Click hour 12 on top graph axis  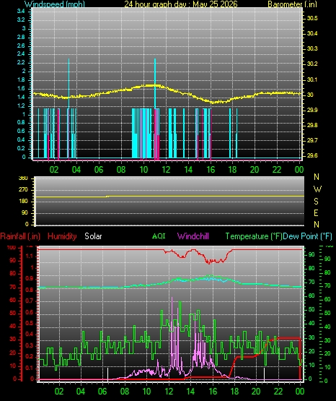point(166,170)
